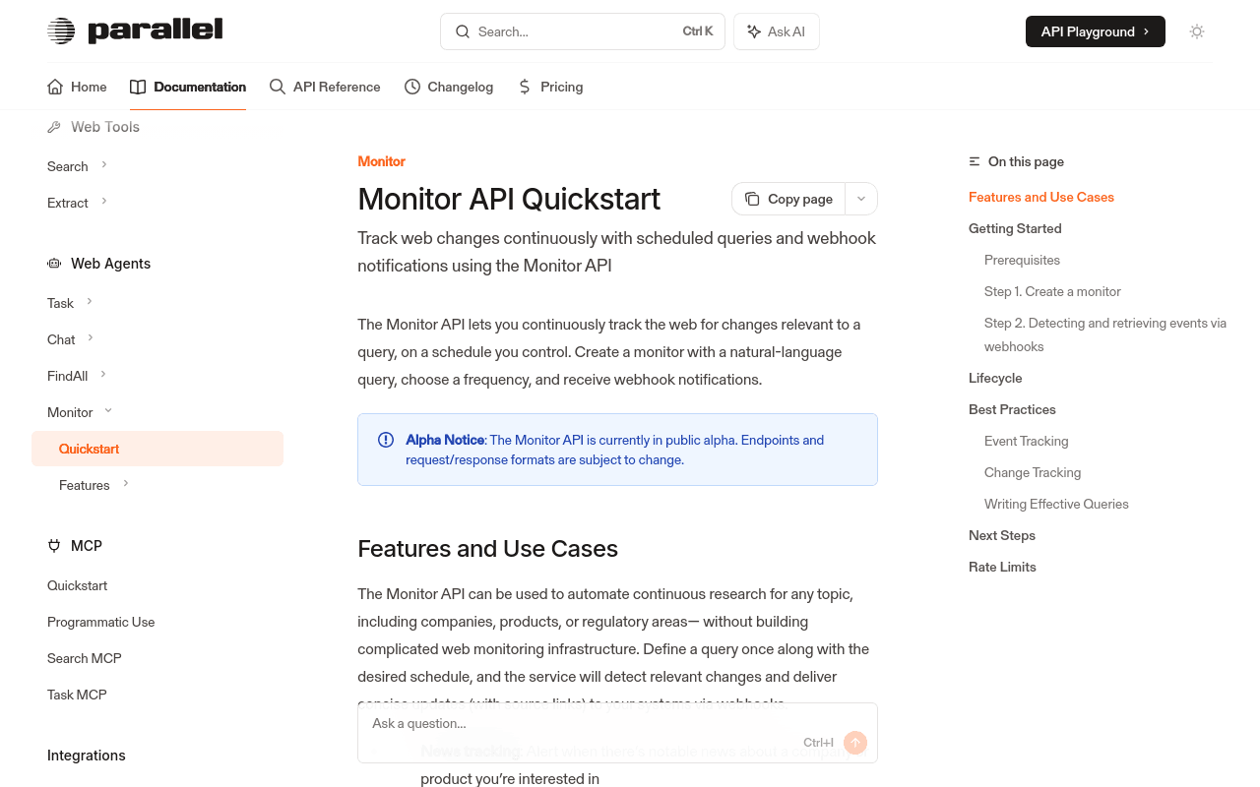Click the Documentation book icon
1260x787 pixels.
click(138, 87)
